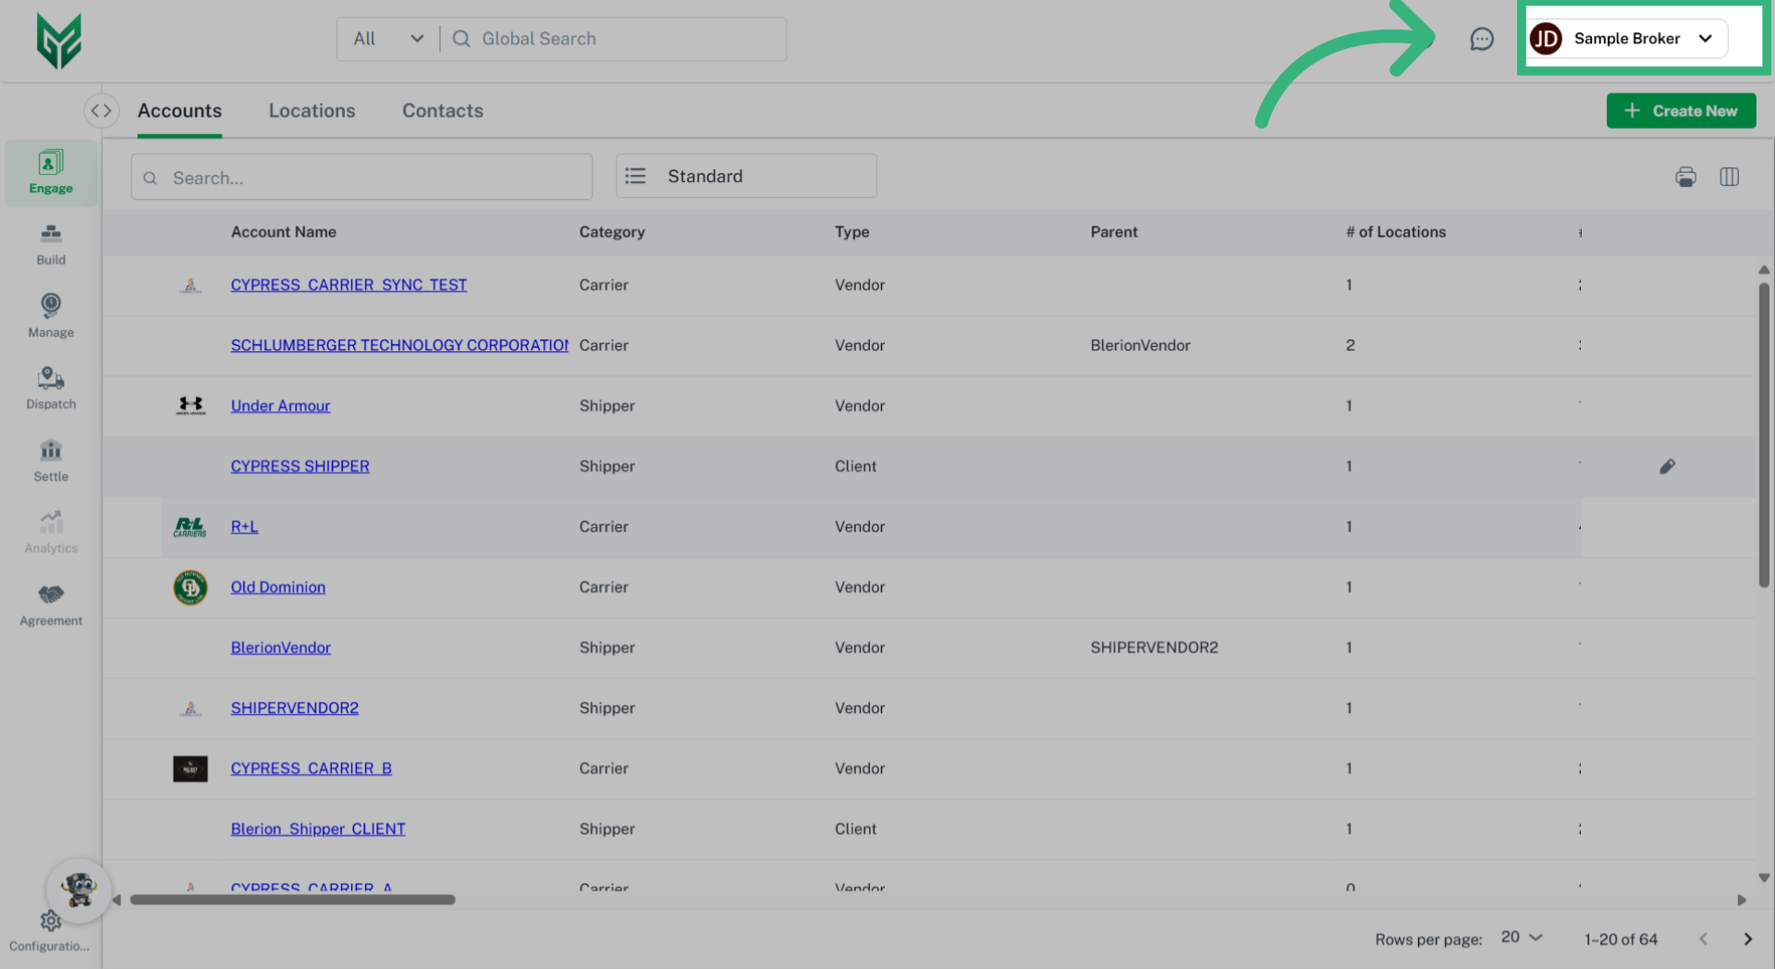
Task: Click the print table icon
Action: coord(1685,177)
